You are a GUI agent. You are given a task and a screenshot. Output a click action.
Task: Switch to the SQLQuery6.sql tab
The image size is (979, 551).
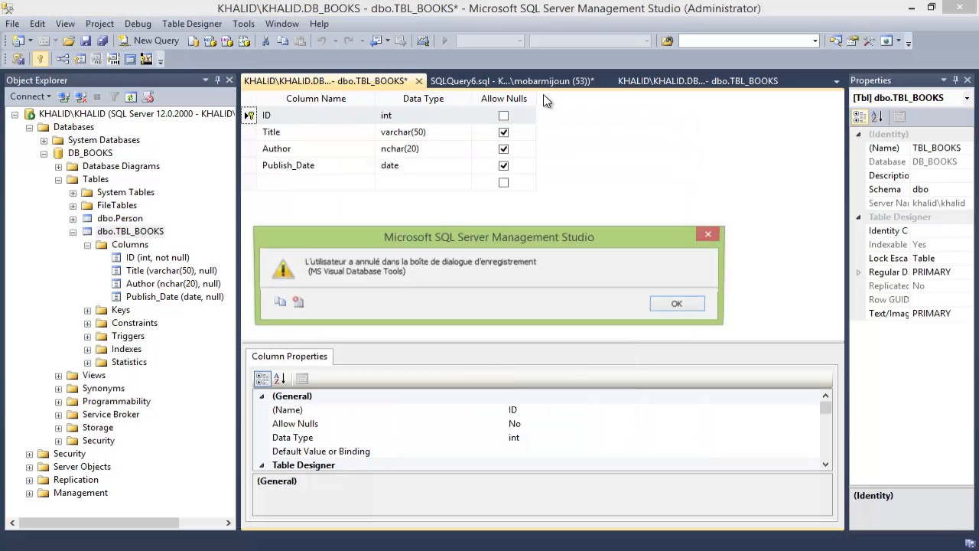512,81
